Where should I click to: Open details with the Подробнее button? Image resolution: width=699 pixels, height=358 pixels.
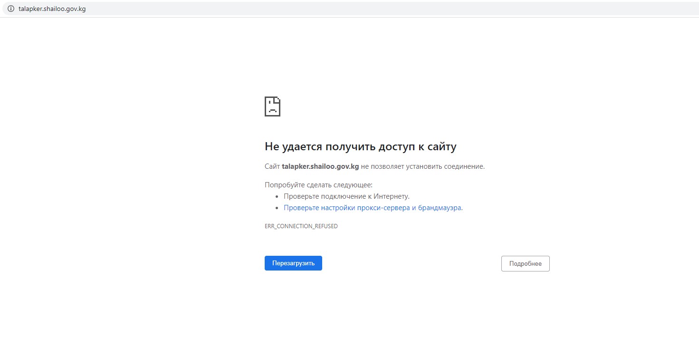525,263
